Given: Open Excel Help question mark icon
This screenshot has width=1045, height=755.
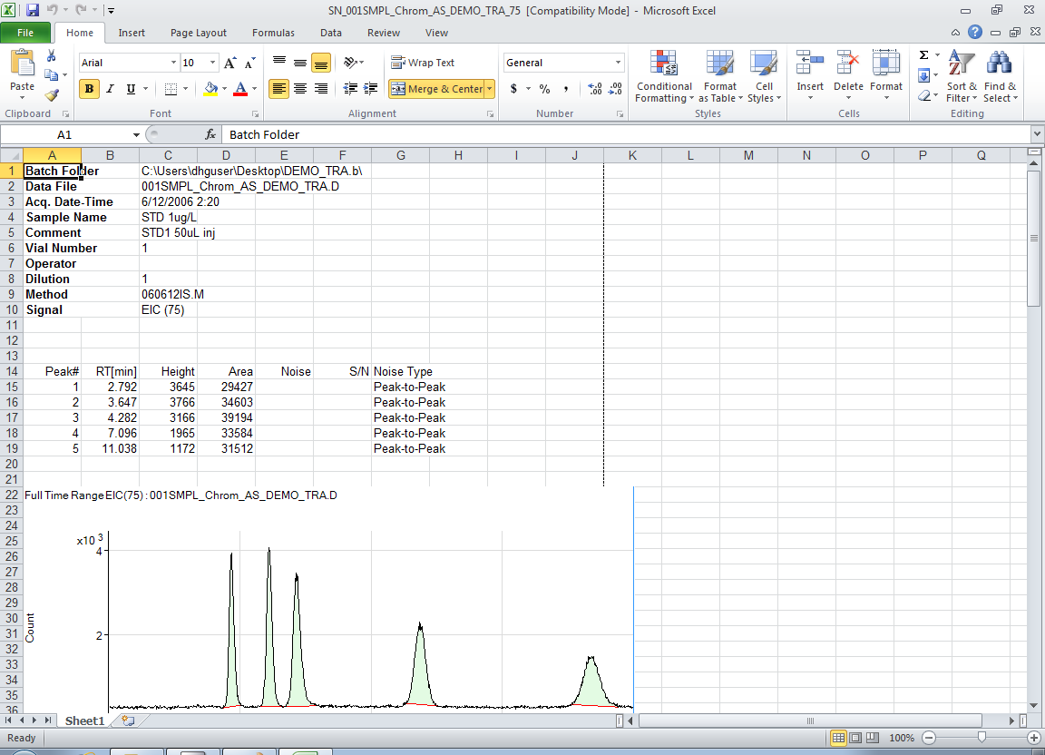Looking at the screenshot, I should (x=975, y=32).
